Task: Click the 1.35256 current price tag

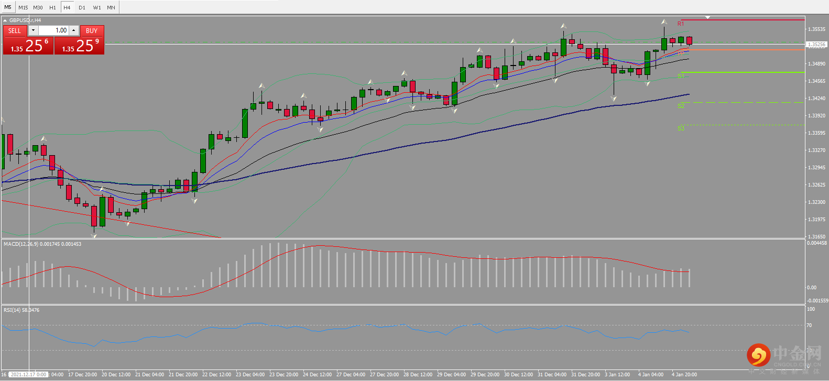Action: pos(816,45)
